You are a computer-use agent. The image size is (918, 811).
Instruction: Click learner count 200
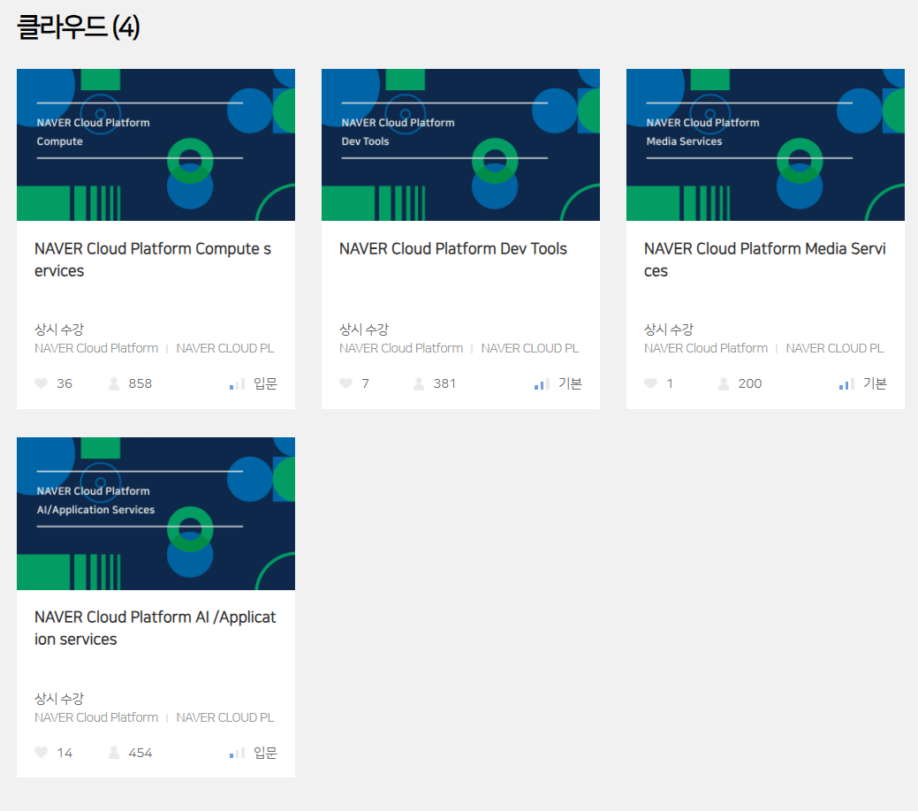point(750,383)
